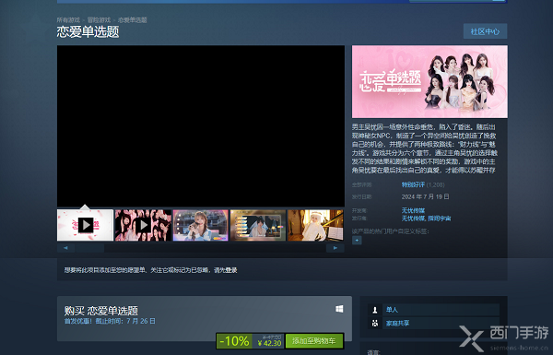Screen dimensions: 553x355
Task: Open the 社区中心 community hub button
Action: pos(485,31)
